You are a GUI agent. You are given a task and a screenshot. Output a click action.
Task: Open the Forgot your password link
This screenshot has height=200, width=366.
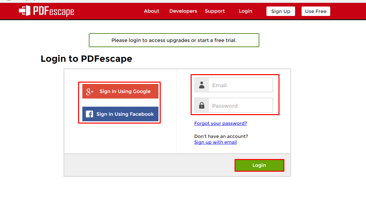tap(220, 123)
